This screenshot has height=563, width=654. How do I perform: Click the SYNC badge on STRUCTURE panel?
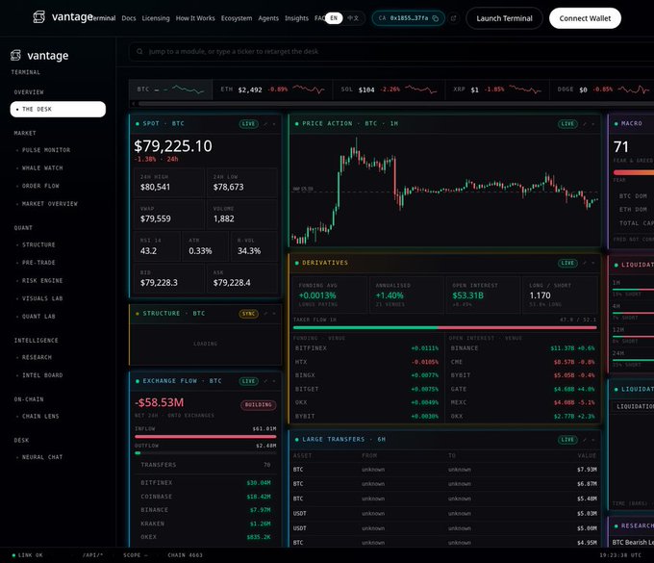(248, 314)
